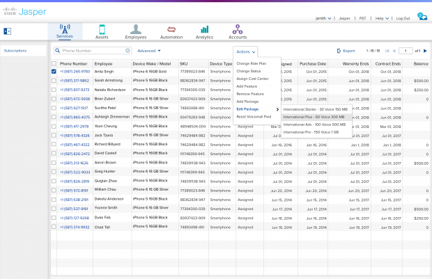Sort by the Balance column header
Viewport: 432px width, 279px height.
pyautogui.click(x=421, y=63)
